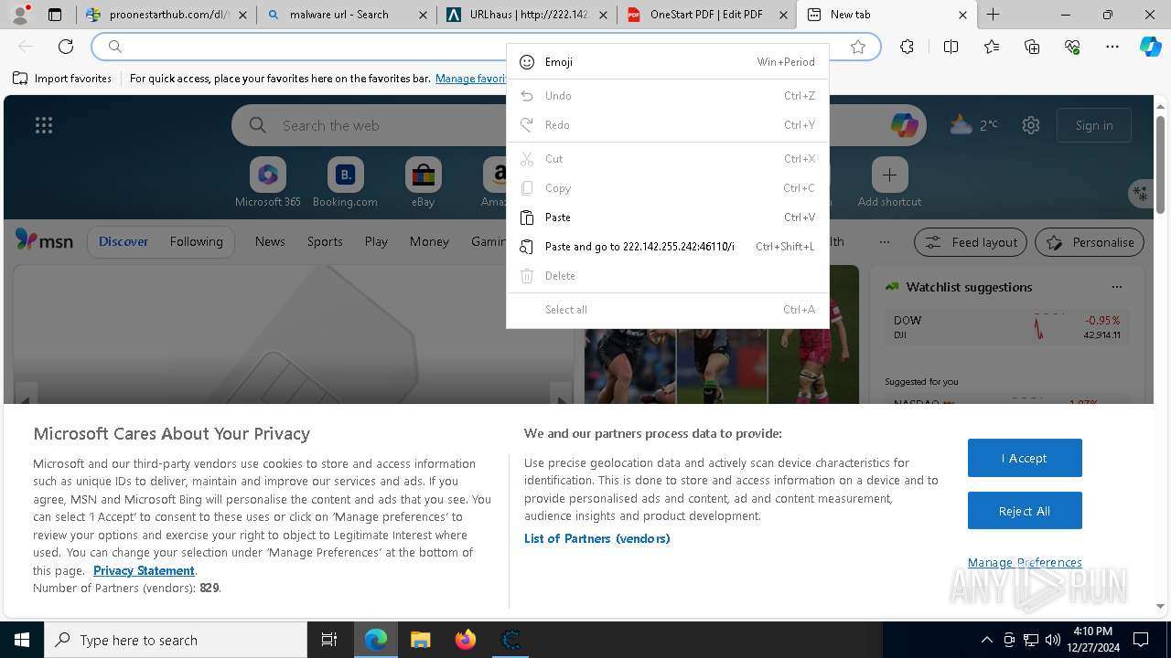Open the Watchlist suggestions more options
The image size is (1171, 658).
point(1116,287)
